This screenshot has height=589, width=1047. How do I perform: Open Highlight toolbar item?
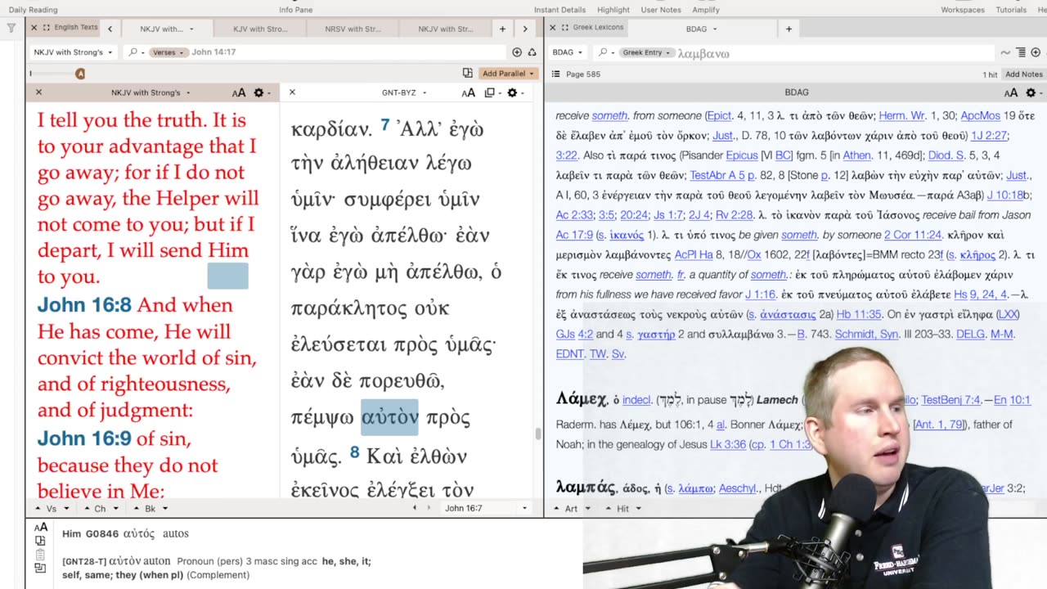[x=613, y=10]
